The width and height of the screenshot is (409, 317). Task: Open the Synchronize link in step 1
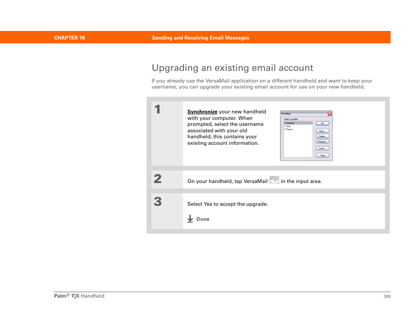[202, 112]
